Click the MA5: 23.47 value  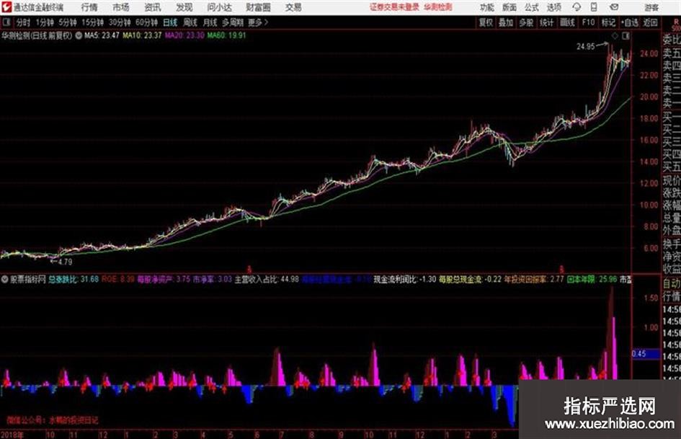tap(102, 35)
